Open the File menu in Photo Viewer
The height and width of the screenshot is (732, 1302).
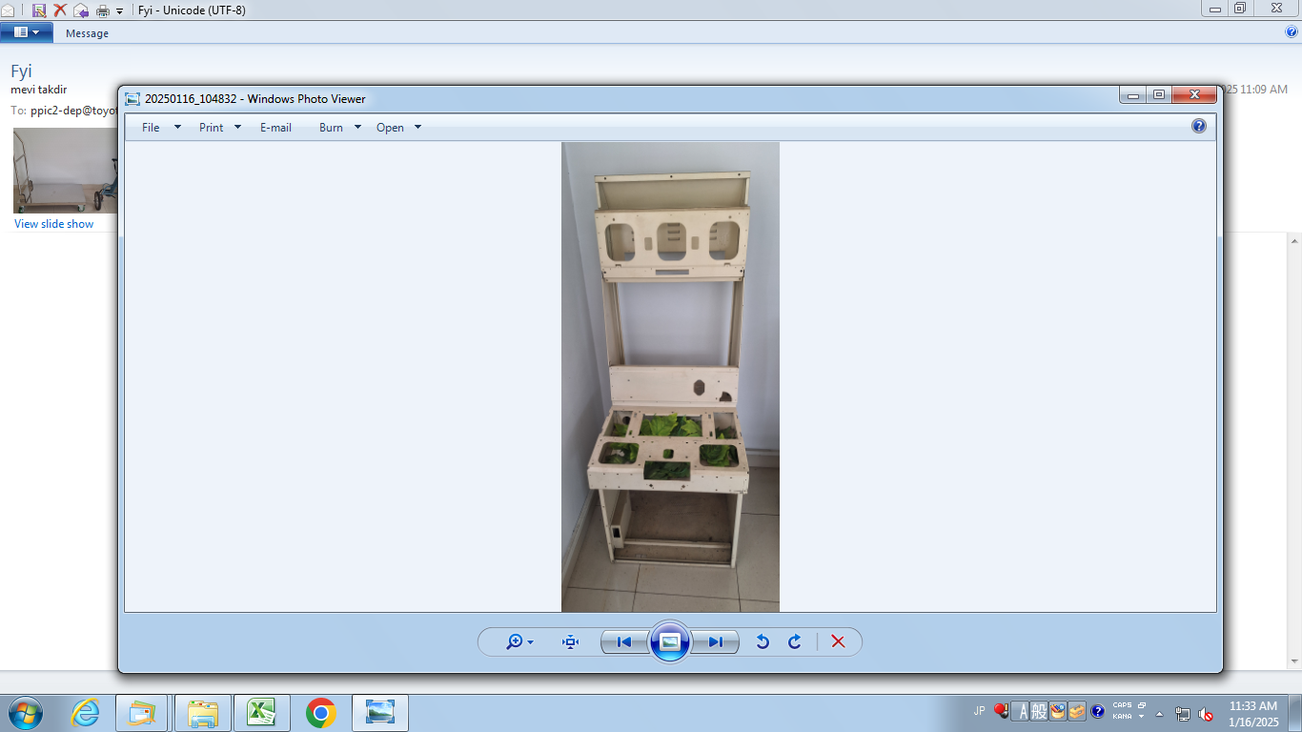(151, 128)
